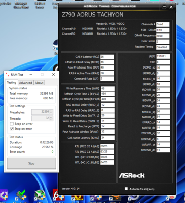185x203 pixels.
Task: Minimize the ASRock Timing Configurator window
Action: (x=164, y=7)
